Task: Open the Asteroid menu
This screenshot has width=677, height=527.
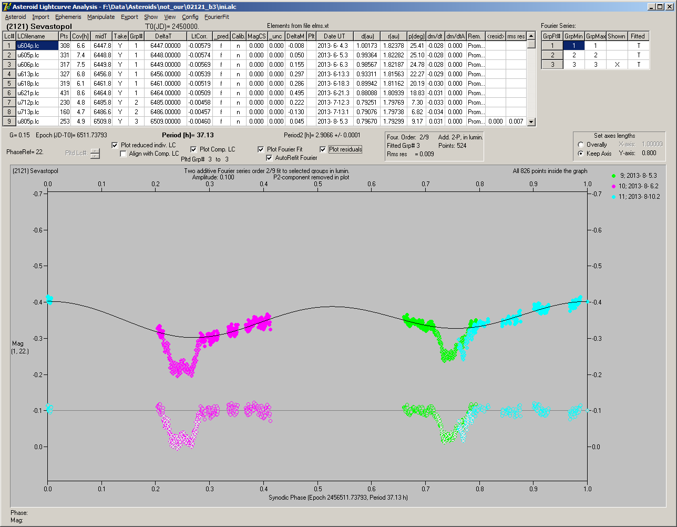Action: [15, 17]
